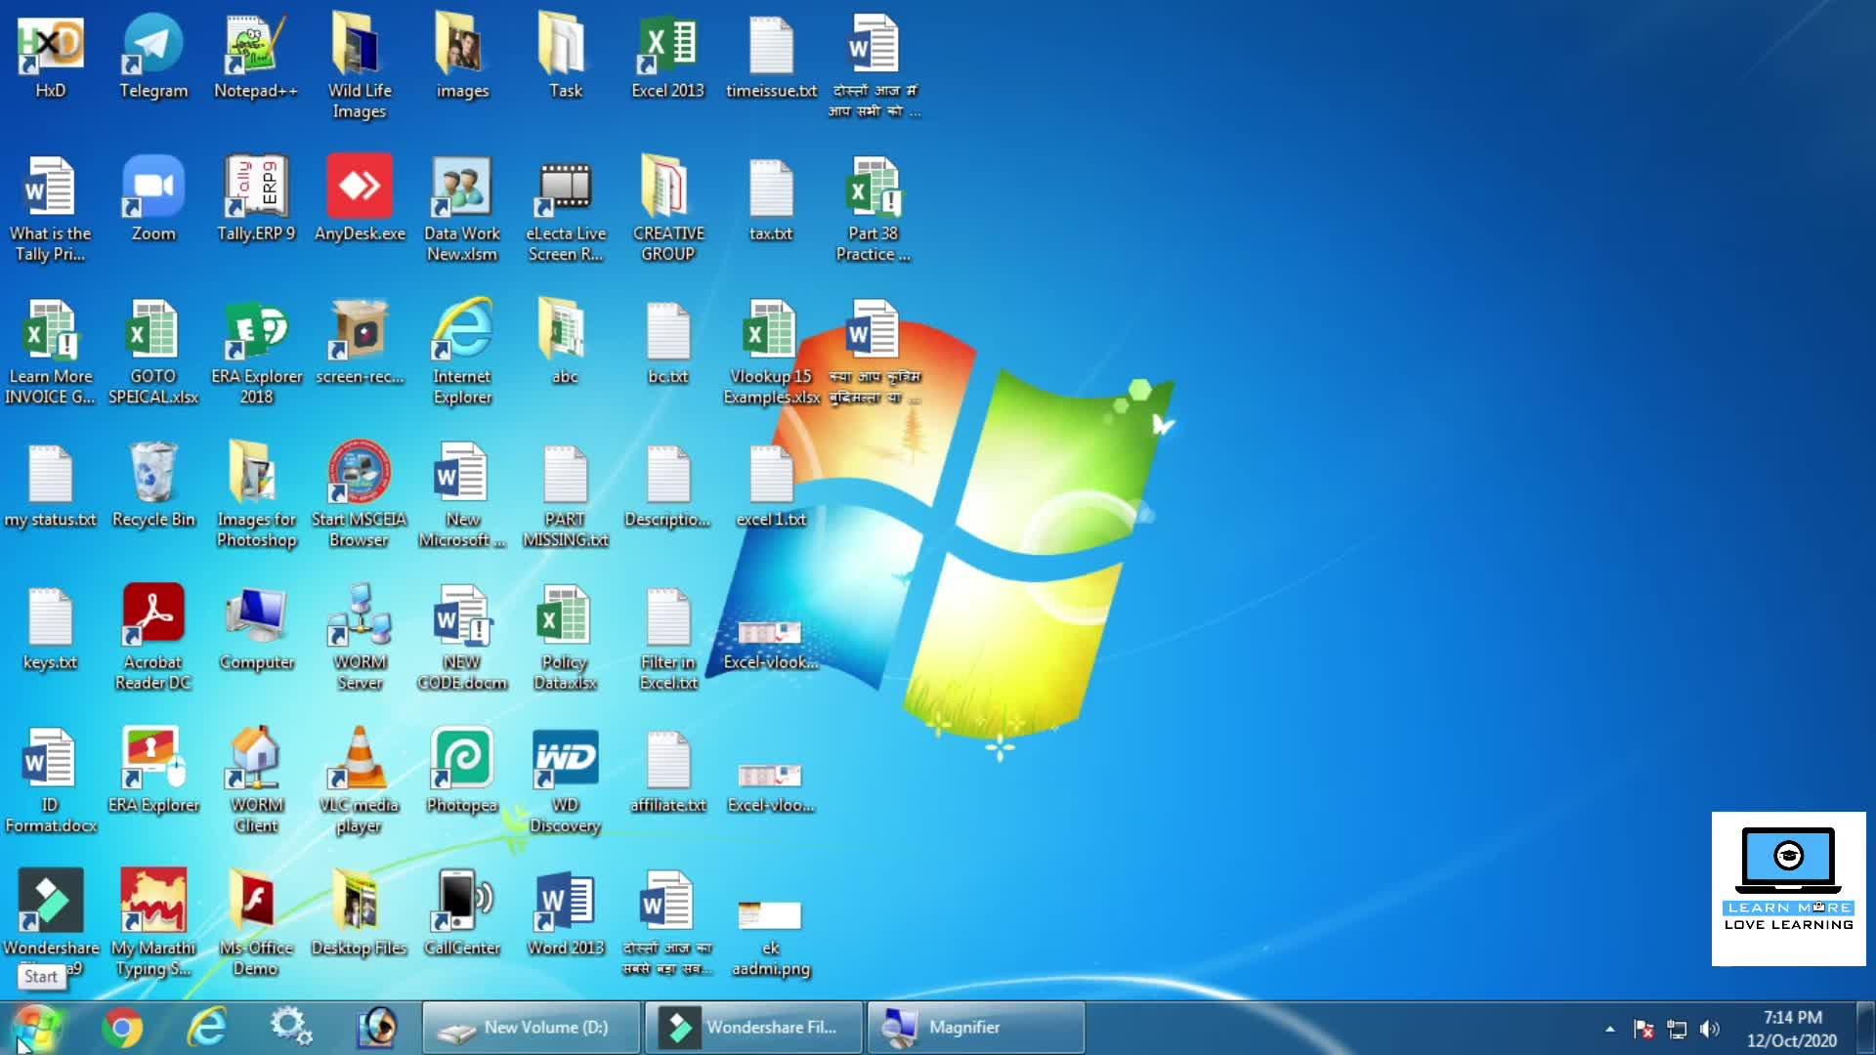The image size is (1876, 1055).
Task: Select the WORM Server icon
Action: pyautogui.click(x=360, y=639)
